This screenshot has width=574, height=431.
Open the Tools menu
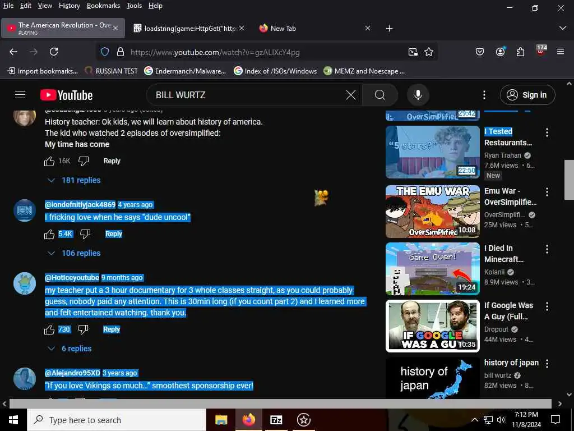[134, 6]
